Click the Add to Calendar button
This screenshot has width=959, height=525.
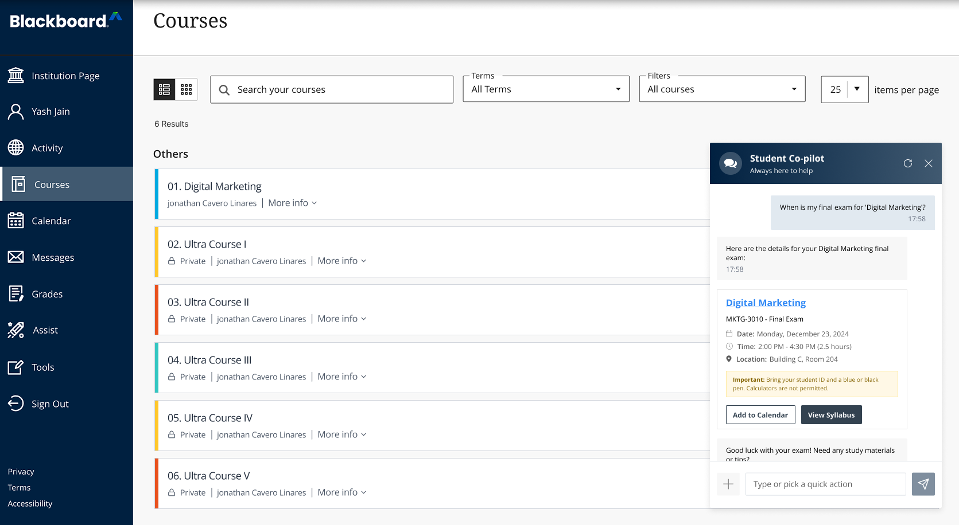tap(760, 415)
